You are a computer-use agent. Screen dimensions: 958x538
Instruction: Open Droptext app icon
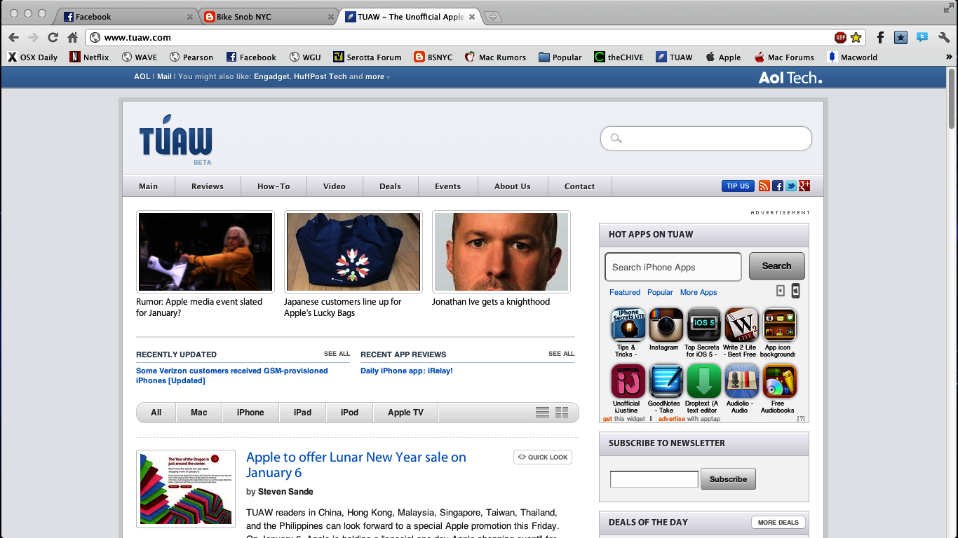coord(703,381)
